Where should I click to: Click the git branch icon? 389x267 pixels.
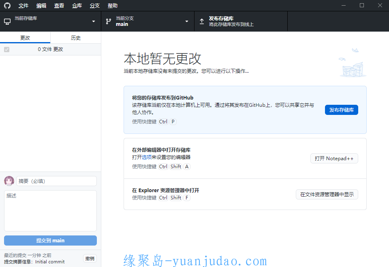tap(109, 21)
